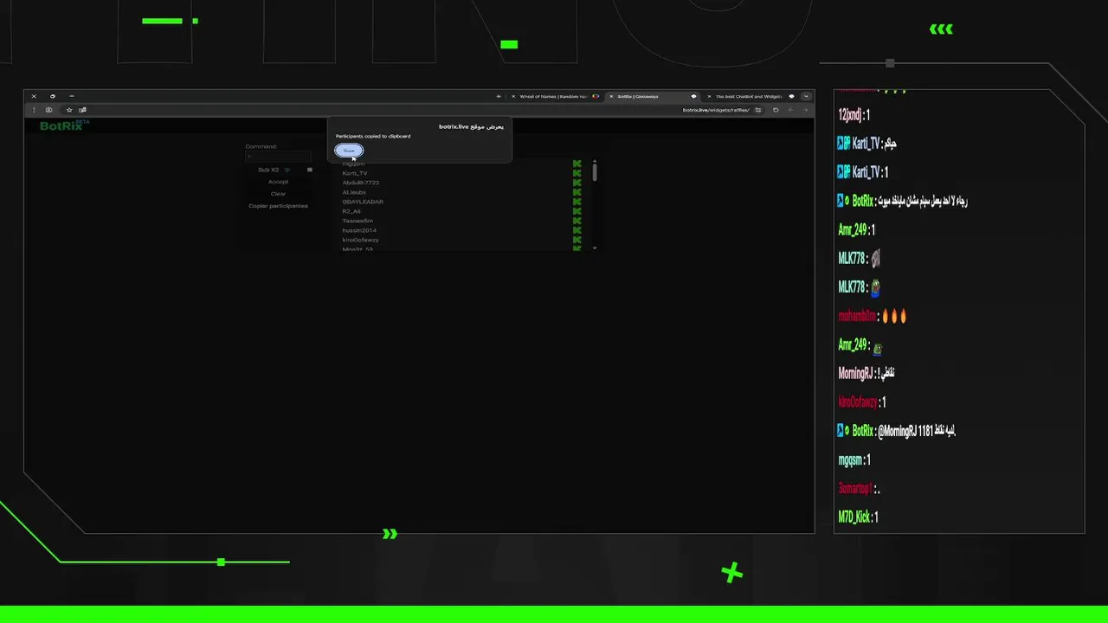Switch to The Best Chatbot and Widgets tab
1108x623 pixels.
pos(749,96)
